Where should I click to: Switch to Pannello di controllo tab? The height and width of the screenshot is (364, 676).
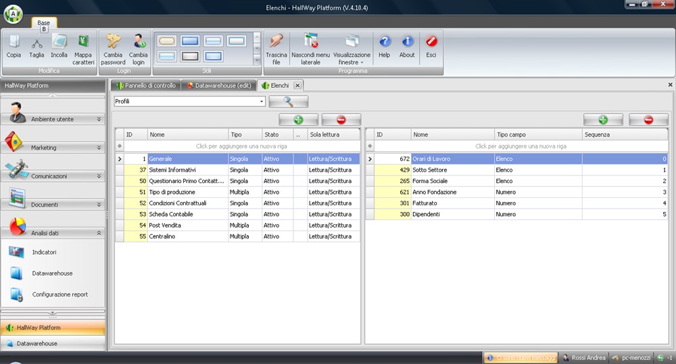coord(146,85)
